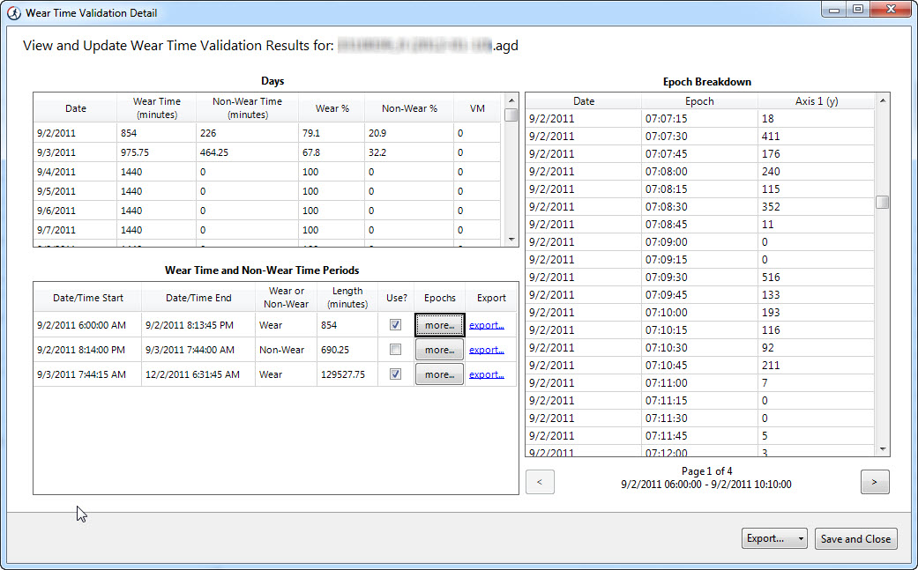Toggle Use for the 9/3/2011 Wear period
Image resolution: width=918 pixels, height=570 pixels.
click(395, 374)
